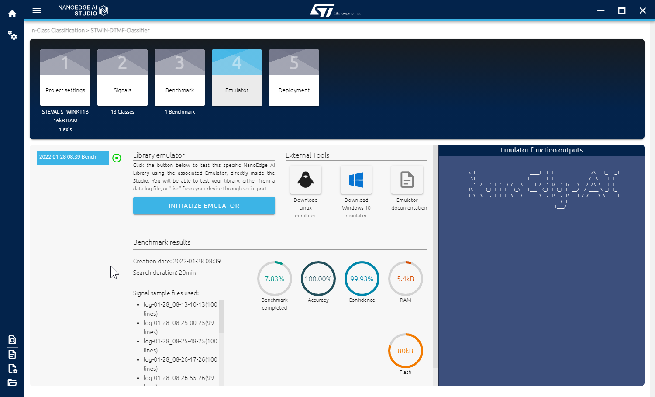Minimize the application window
Viewport: 655px width, 397px height.
point(601,10)
